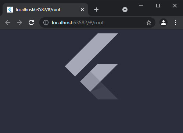Open the tab search dropdown arrow

[x=125, y=10]
